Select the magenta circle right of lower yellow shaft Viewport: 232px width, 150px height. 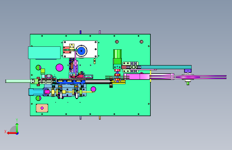(93, 89)
